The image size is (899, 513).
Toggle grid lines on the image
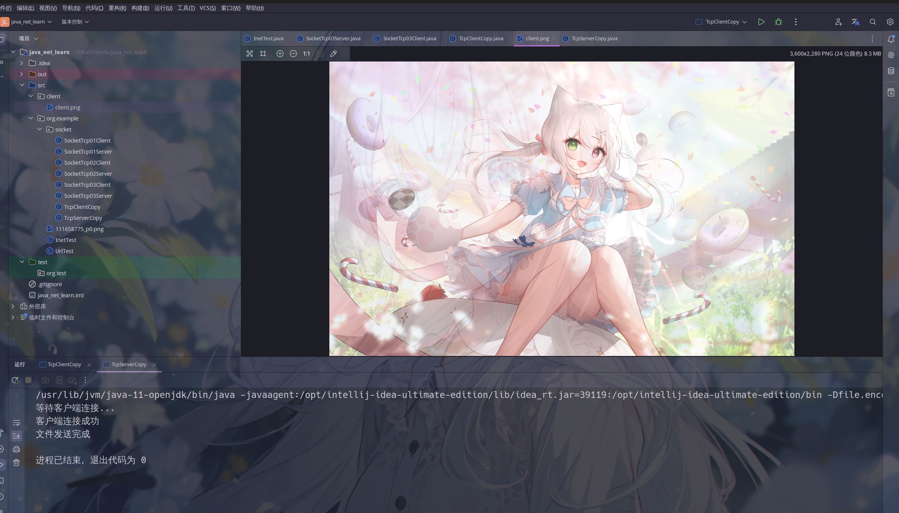click(263, 54)
